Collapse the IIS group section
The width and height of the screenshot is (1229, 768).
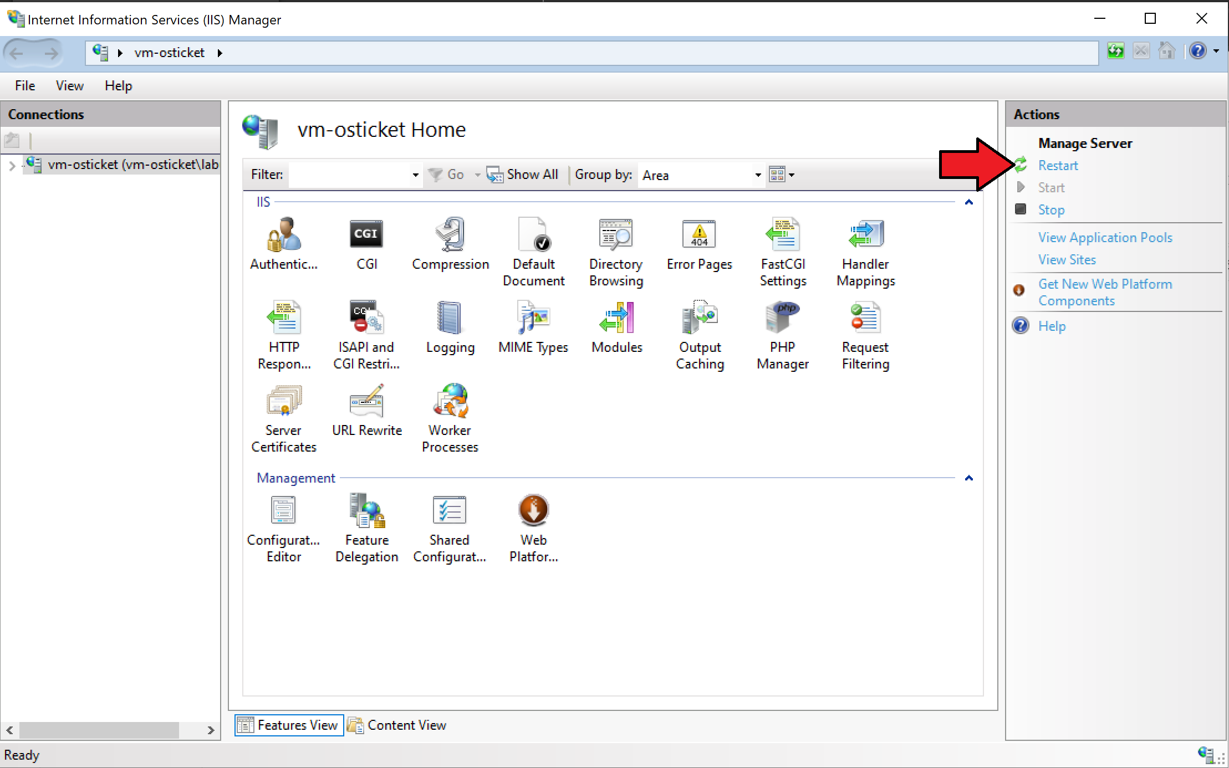pyautogui.click(x=969, y=202)
